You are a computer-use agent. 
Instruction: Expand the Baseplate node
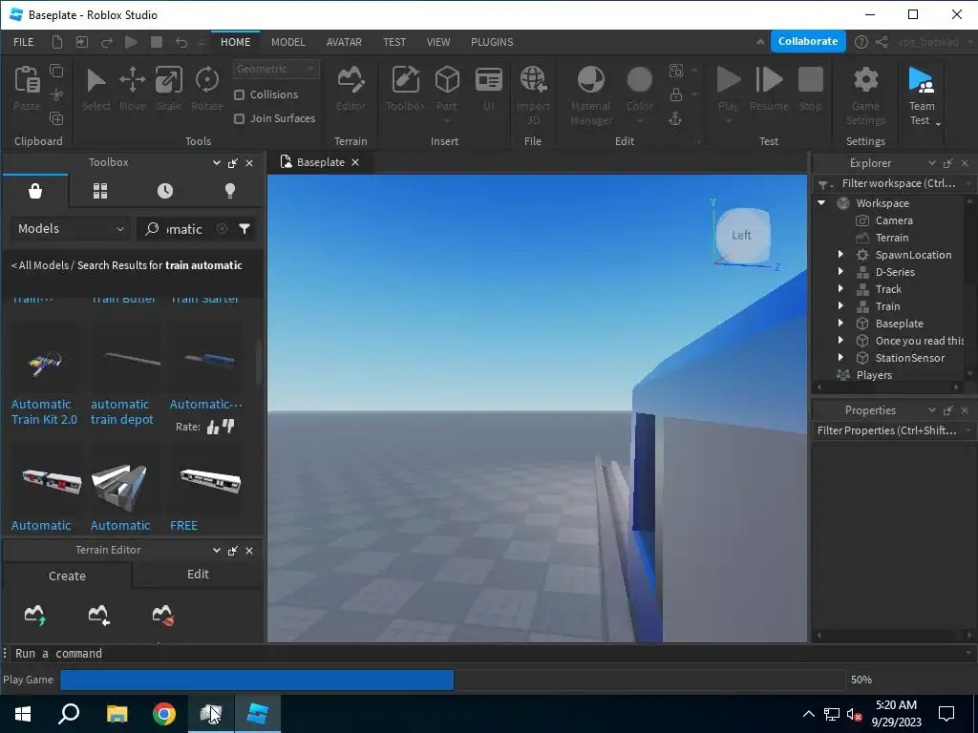tap(840, 324)
